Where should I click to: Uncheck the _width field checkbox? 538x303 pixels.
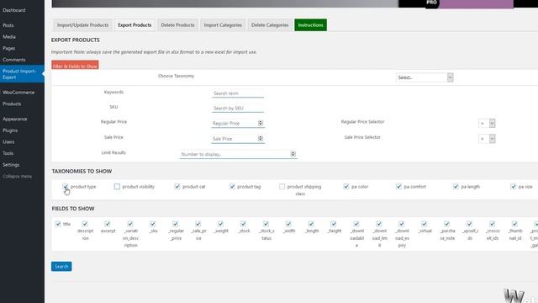point(288,224)
